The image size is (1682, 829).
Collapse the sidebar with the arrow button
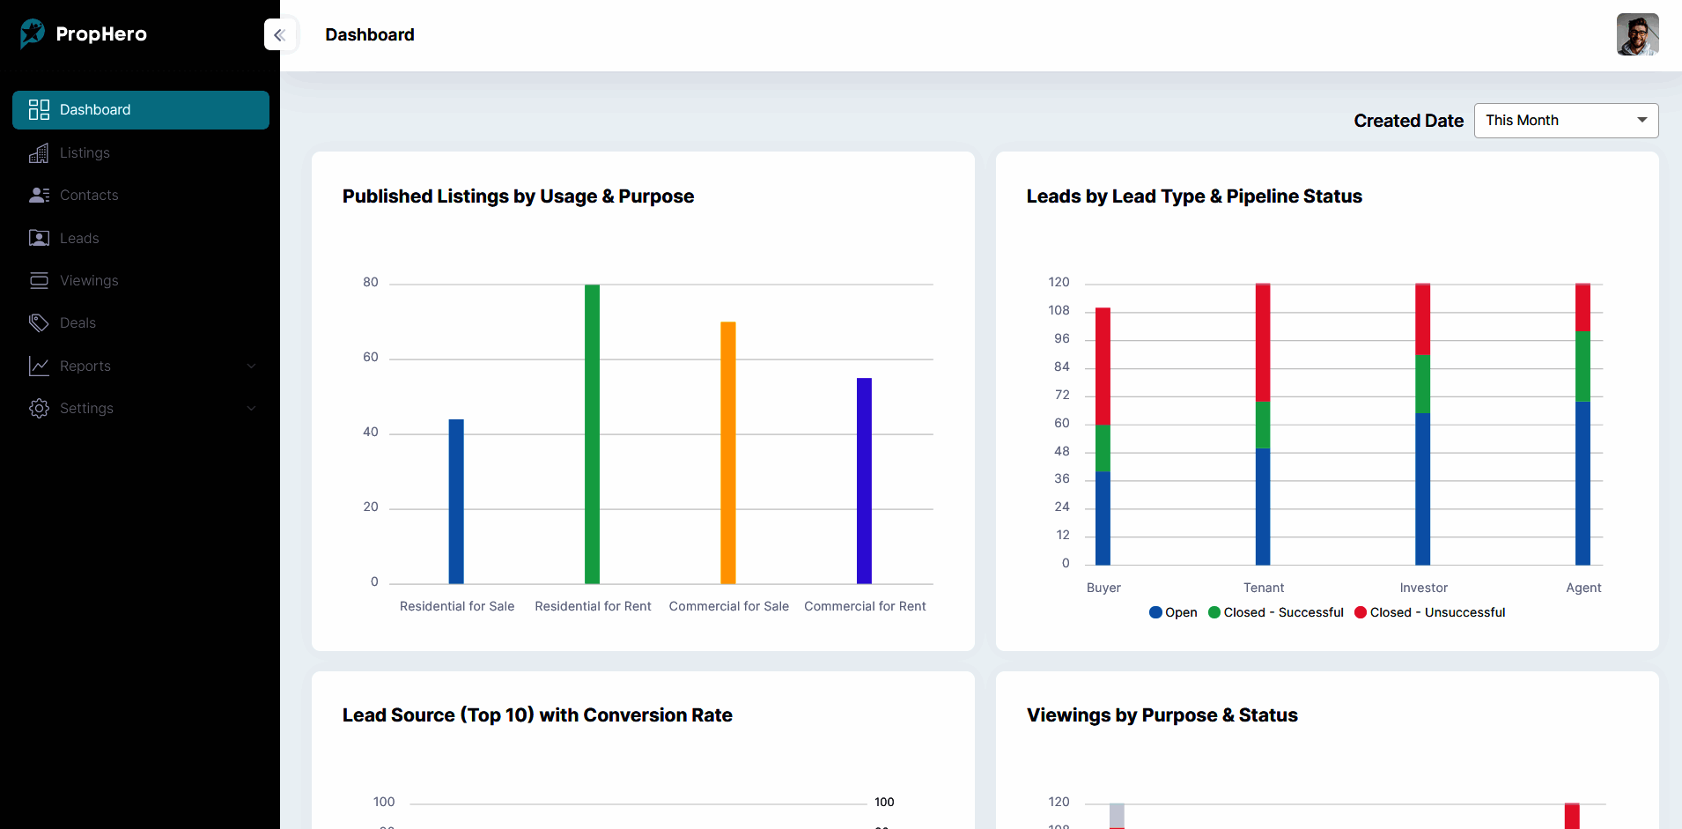[x=280, y=34]
